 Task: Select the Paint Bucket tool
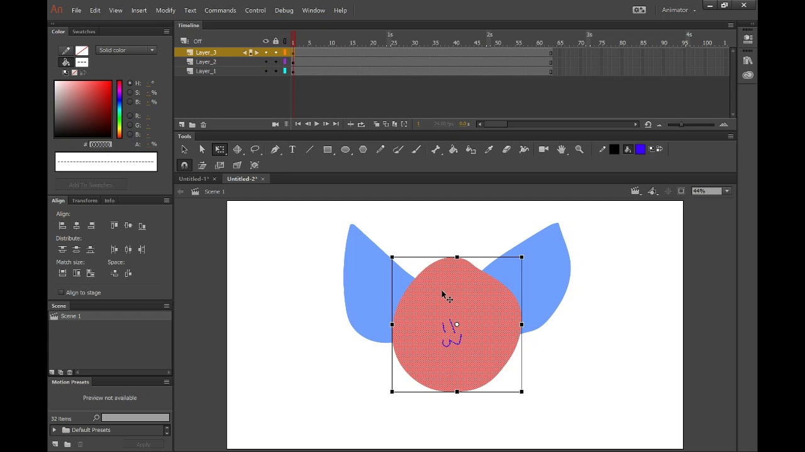point(453,149)
